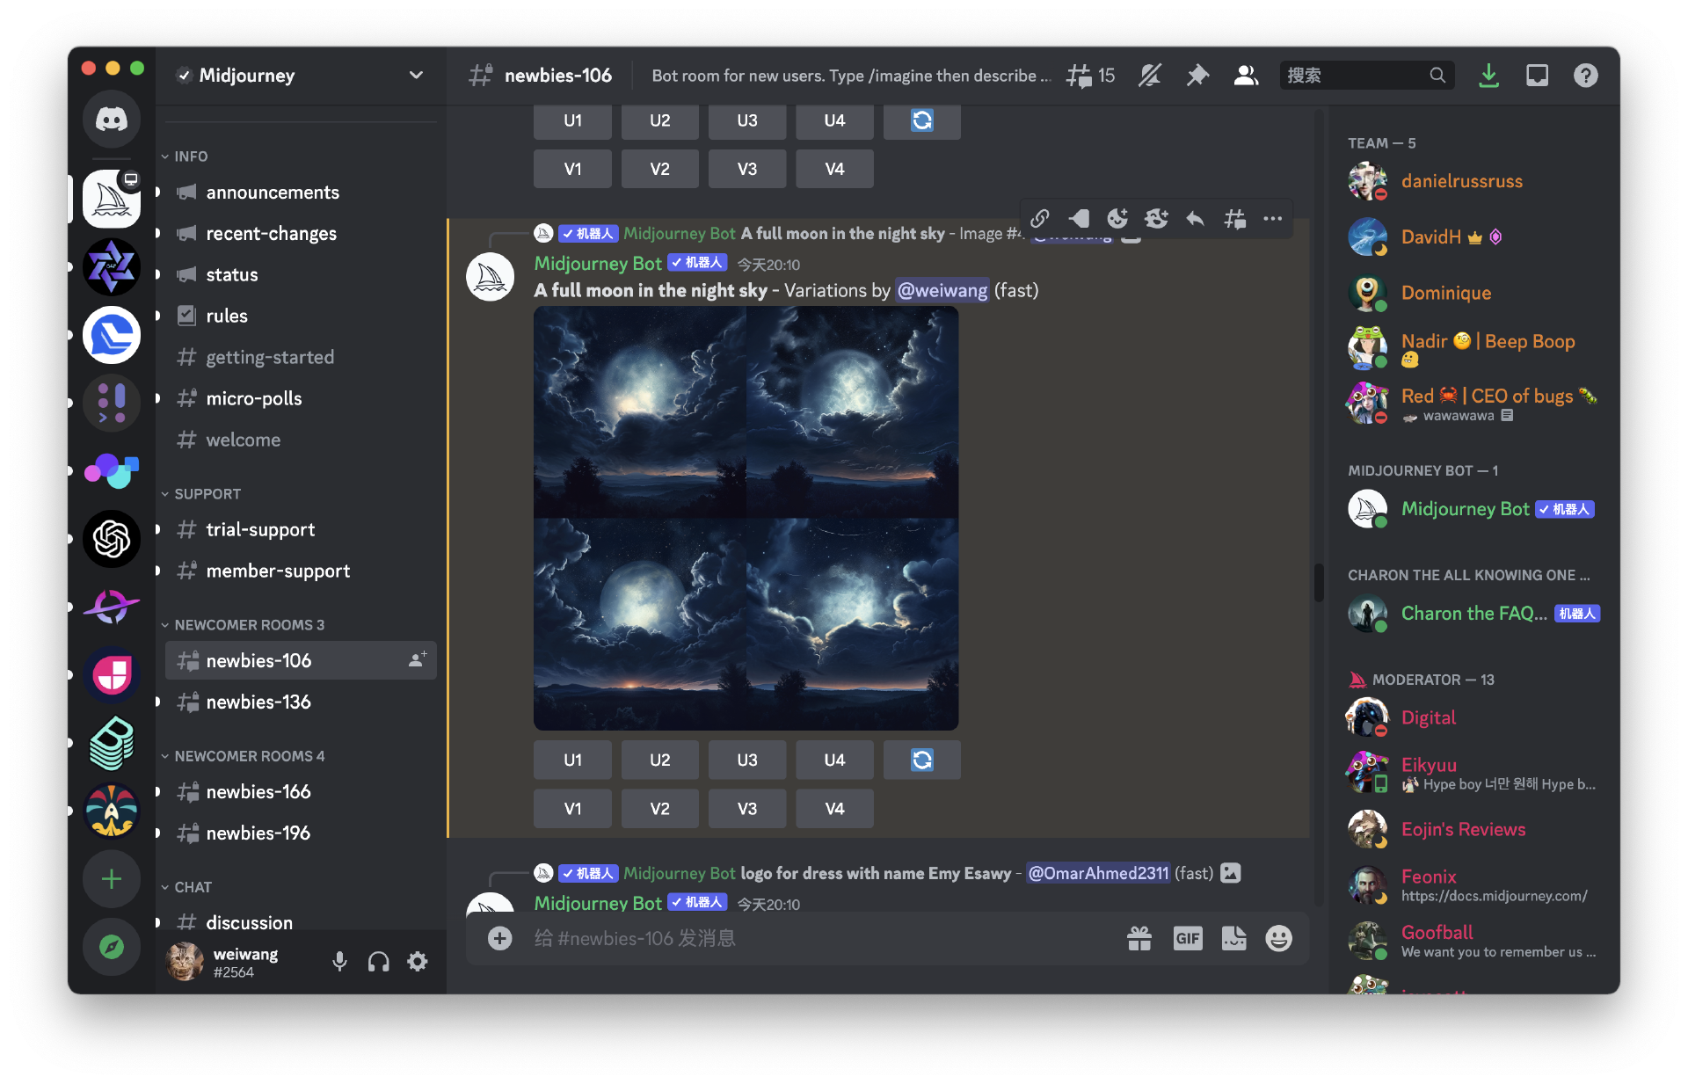Click the bottom U2 upscale button
This screenshot has width=1688, height=1084.
(659, 760)
